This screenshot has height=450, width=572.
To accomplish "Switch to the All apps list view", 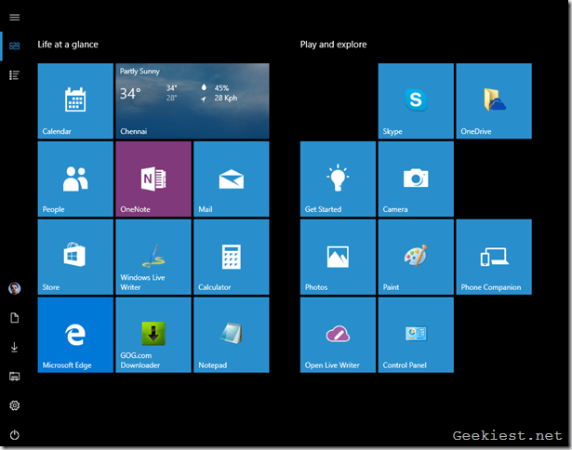I will (14, 74).
